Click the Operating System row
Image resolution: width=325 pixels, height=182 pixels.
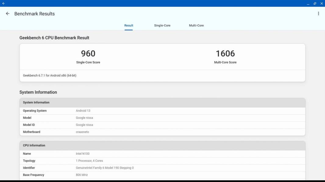pos(162,111)
